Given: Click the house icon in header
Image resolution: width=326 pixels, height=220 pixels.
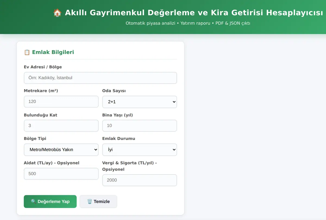Looking at the screenshot, I should (x=57, y=13).
